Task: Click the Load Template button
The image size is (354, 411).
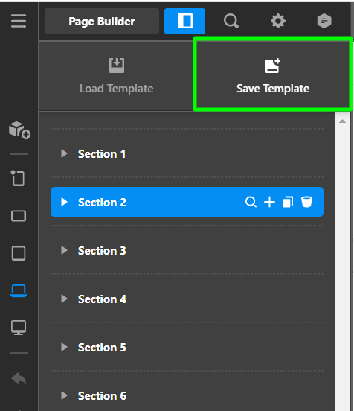Action: (x=117, y=76)
